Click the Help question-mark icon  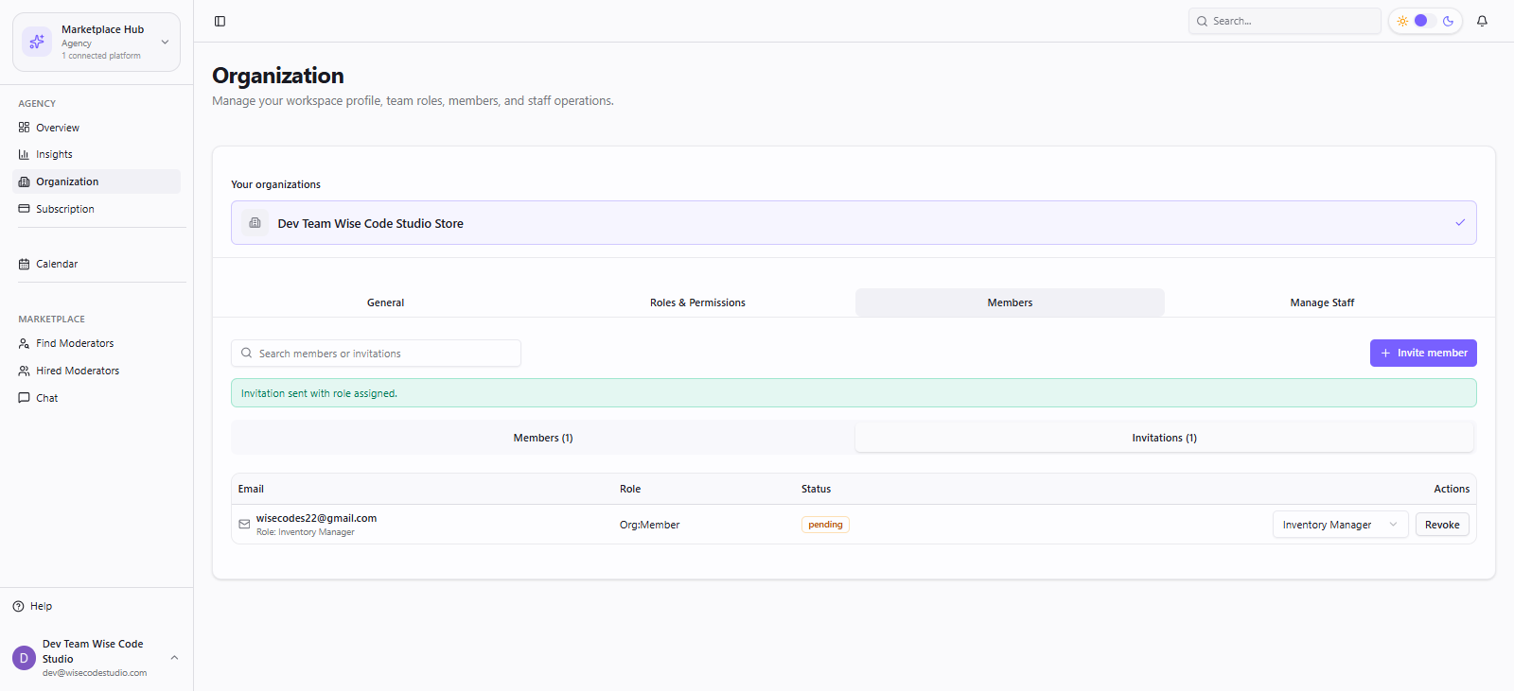[x=18, y=606]
